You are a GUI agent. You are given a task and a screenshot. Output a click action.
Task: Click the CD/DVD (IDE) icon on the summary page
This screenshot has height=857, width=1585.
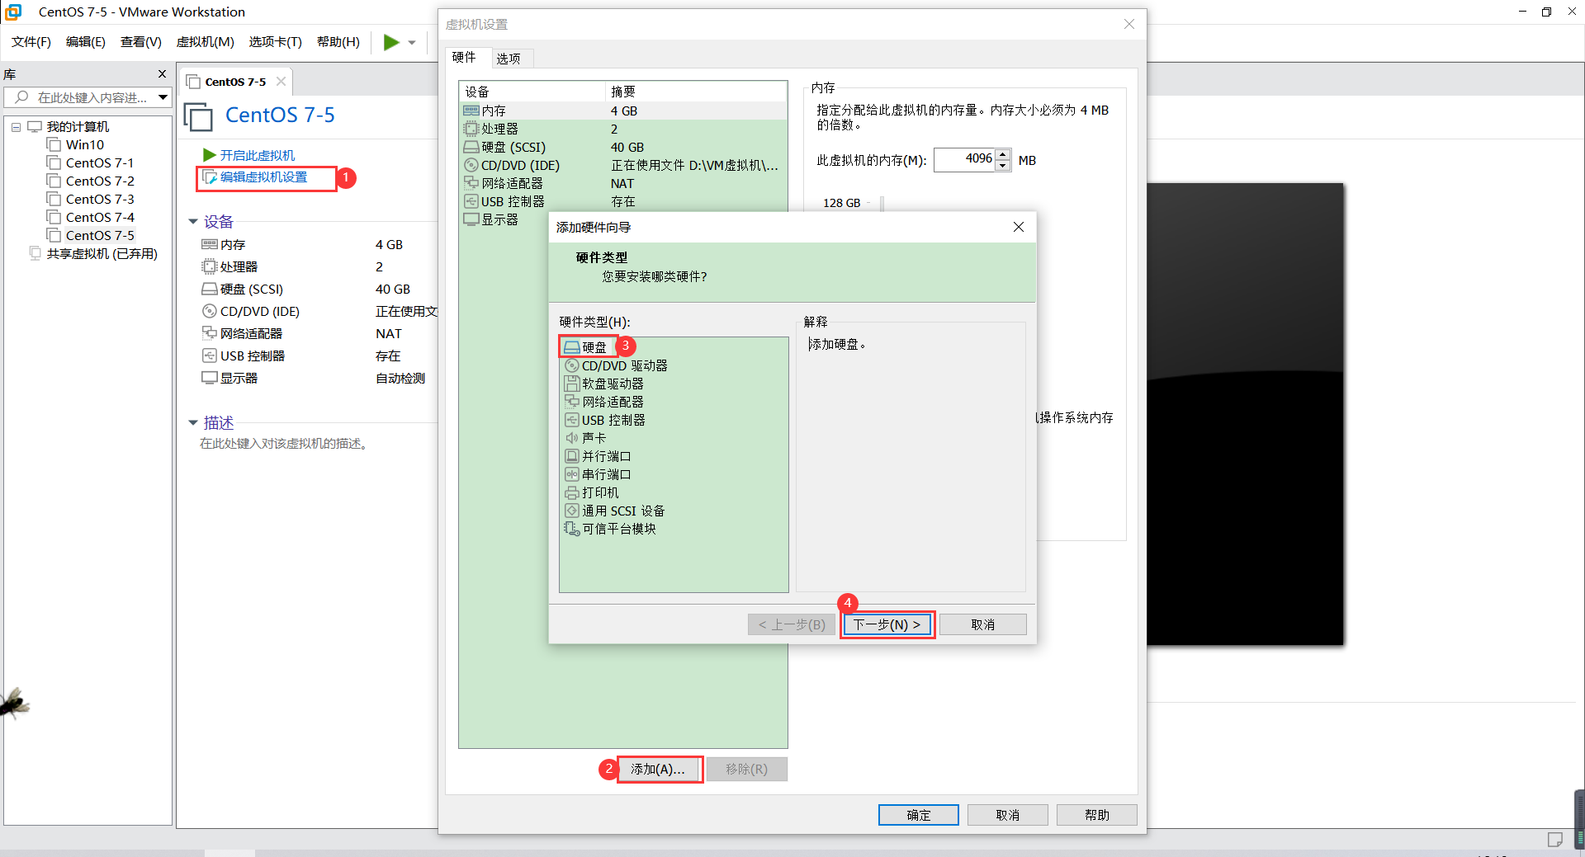210,312
